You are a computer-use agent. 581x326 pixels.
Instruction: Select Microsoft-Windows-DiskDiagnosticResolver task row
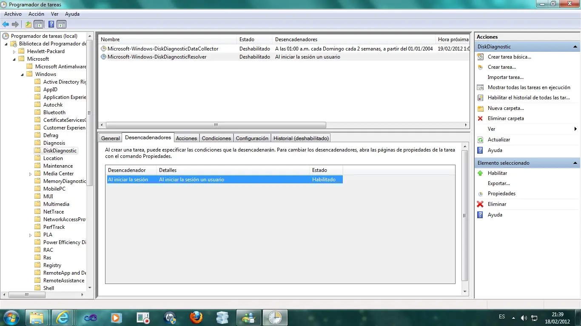coord(284,57)
